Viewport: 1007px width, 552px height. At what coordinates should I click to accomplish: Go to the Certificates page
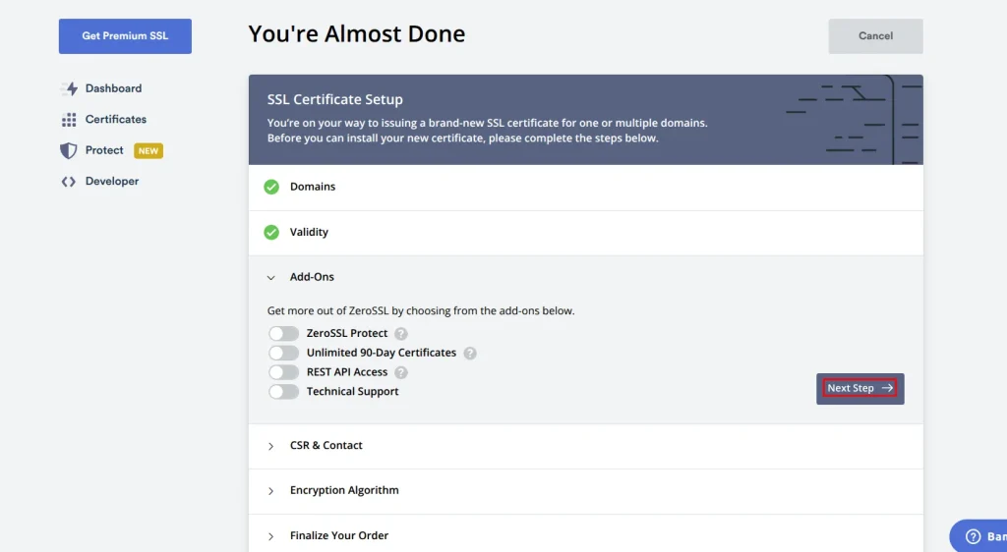(104, 119)
